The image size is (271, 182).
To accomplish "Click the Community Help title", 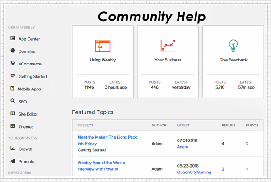I will coord(152,17).
